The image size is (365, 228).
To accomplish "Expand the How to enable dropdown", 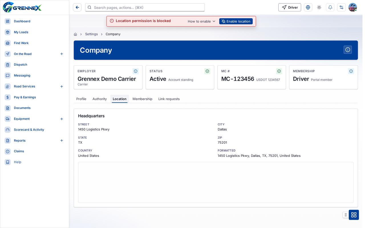I will [x=202, y=21].
